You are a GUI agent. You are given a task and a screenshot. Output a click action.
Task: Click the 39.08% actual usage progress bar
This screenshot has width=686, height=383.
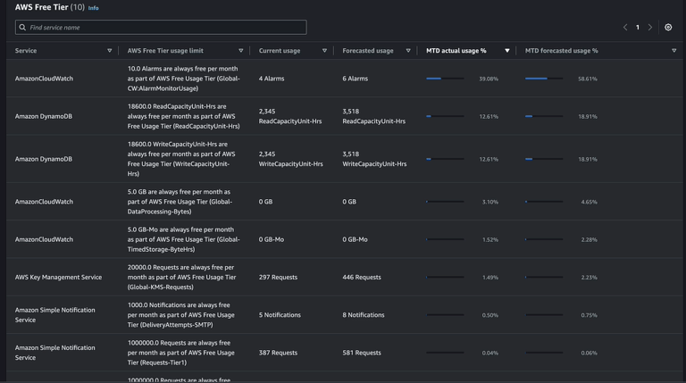445,79
